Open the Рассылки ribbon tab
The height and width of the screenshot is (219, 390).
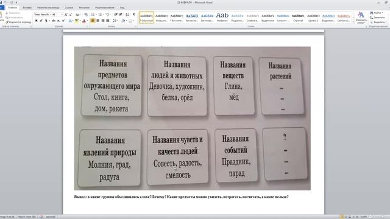pos(84,8)
